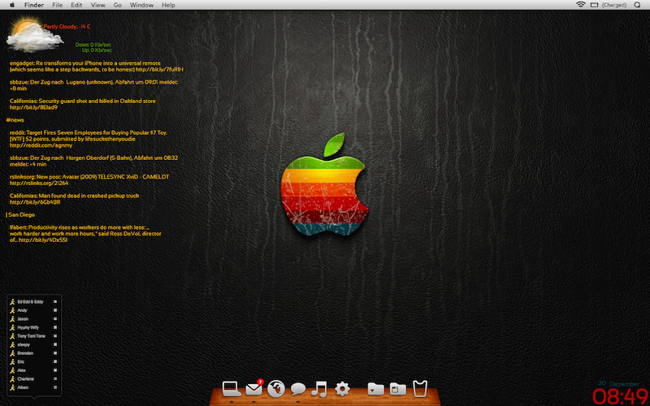650x406 pixels.
Task: Click the Down: 0 Kb/sec readout
Action: [93, 45]
